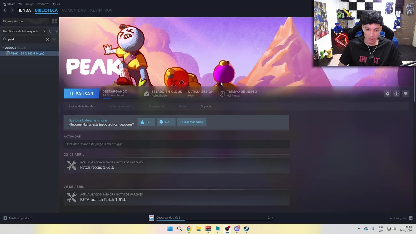The width and height of the screenshot is (416, 234).
Task: Click the activity post input field
Action: (x=177, y=144)
